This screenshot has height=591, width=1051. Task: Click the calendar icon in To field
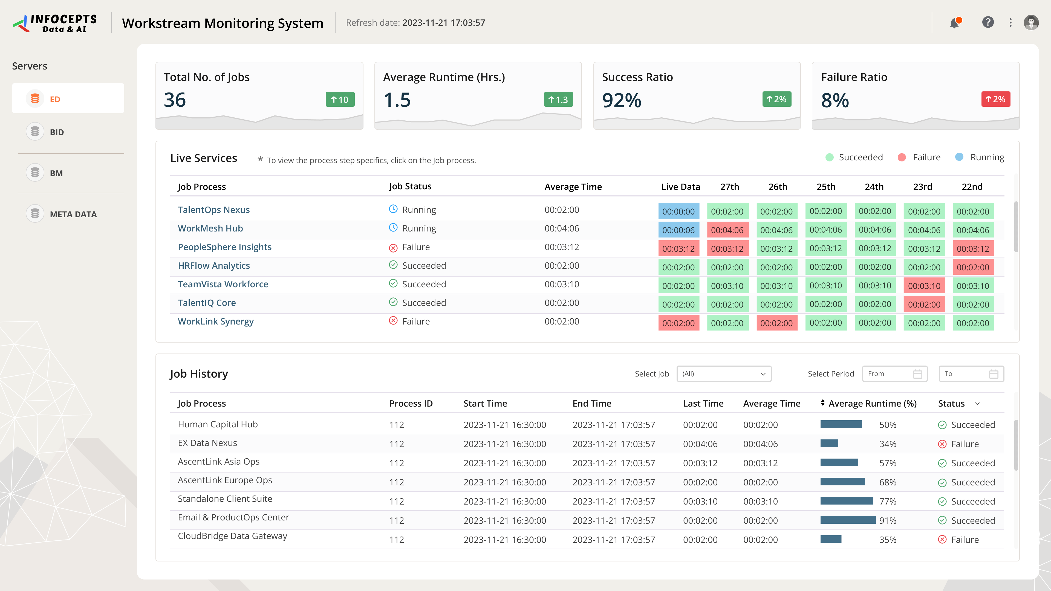click(x=994, y=373)
